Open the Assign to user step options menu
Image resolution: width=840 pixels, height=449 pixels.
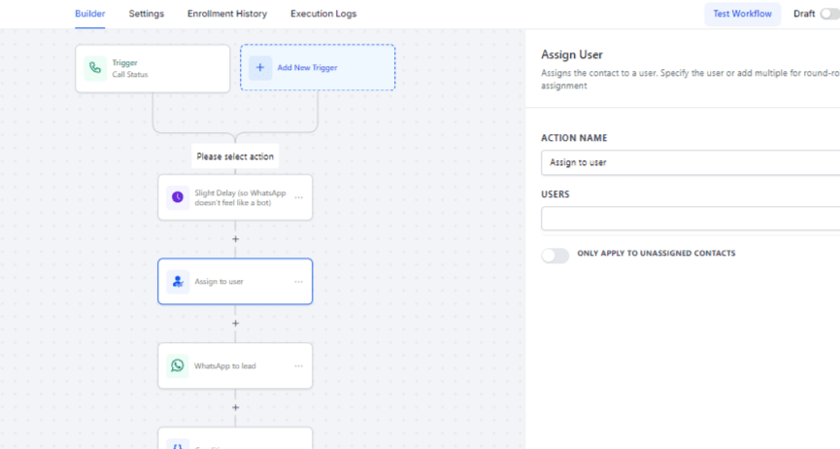[x=298, y=282]
